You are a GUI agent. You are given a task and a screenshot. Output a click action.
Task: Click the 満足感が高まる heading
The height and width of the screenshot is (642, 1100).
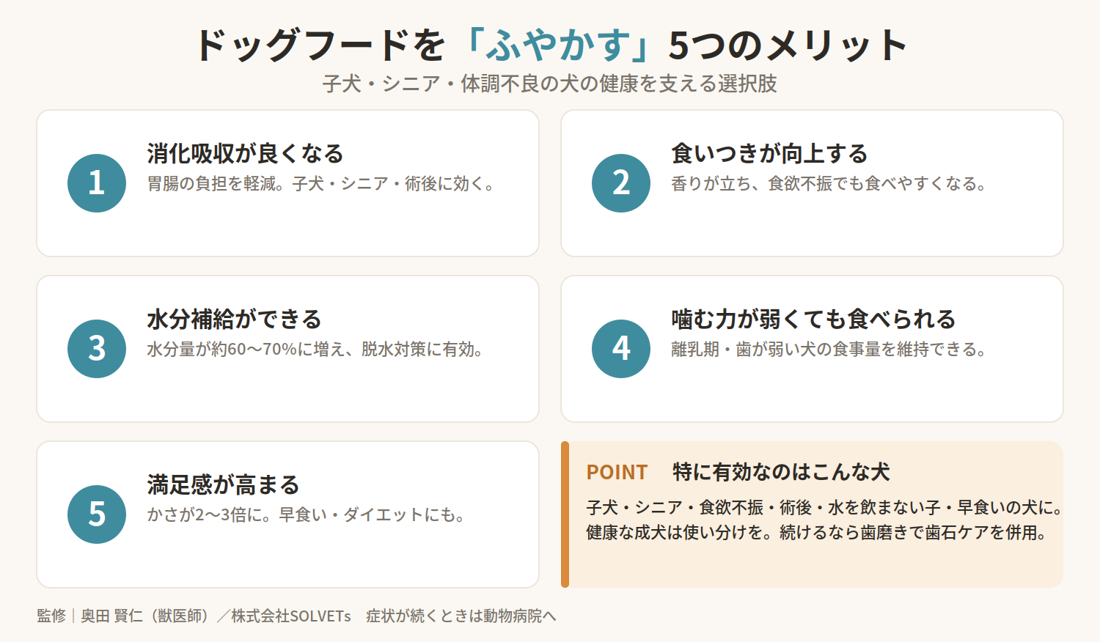(x=223, y=485)
